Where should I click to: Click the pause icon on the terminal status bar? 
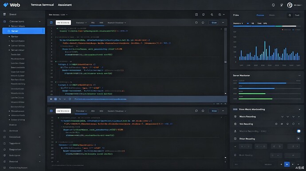tap(51, 99)
